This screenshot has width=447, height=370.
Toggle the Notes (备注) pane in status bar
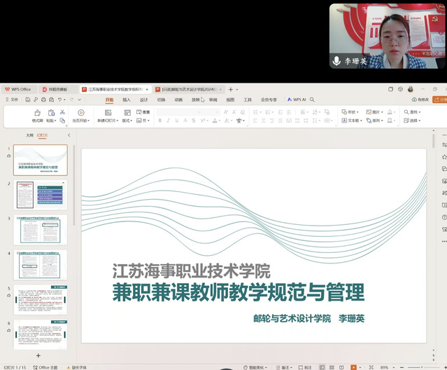click(283, 366)
